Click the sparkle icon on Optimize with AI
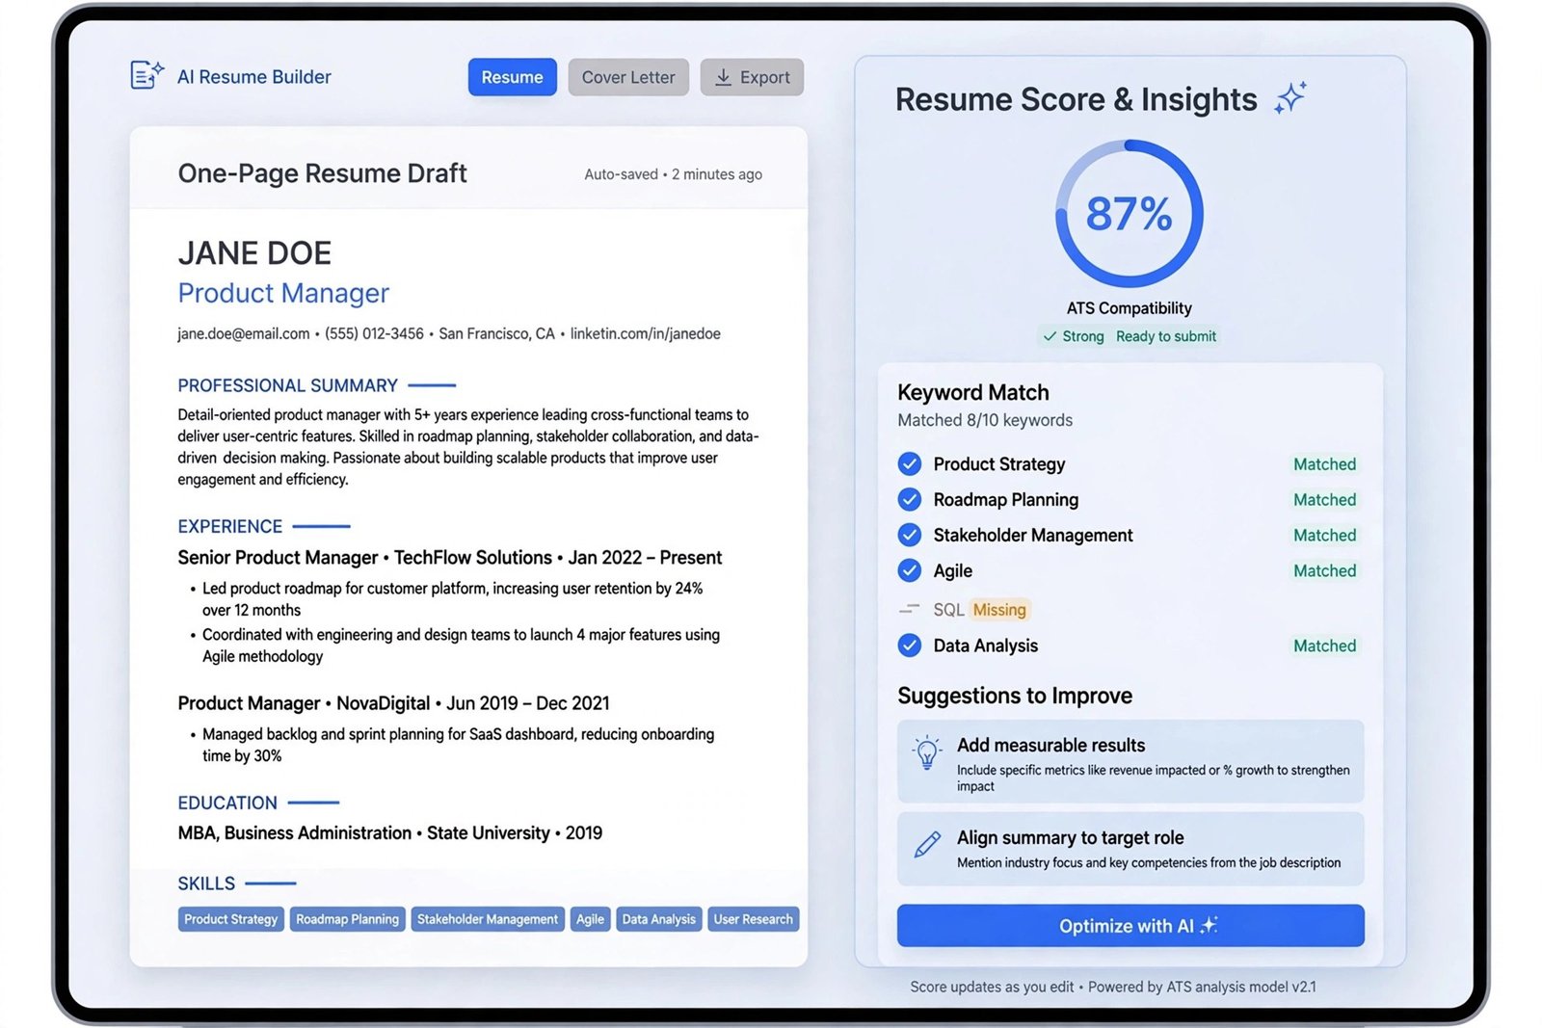 coord(1210,925)
